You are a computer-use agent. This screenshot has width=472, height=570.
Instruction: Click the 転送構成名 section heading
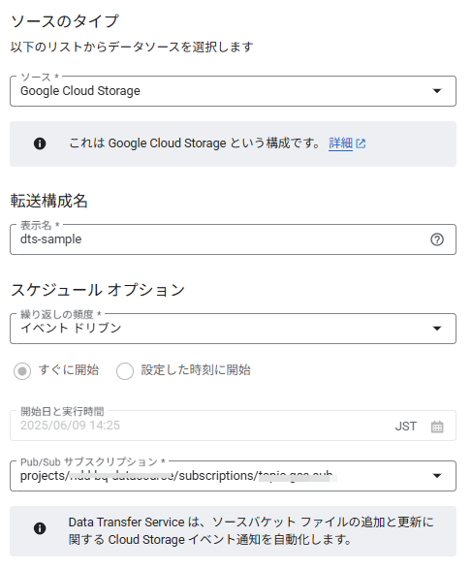(x=49, y=201)
